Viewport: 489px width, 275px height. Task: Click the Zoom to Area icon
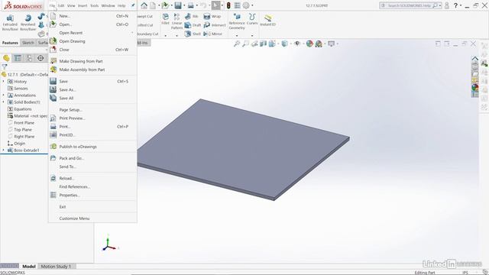click(x=246, y=44)
